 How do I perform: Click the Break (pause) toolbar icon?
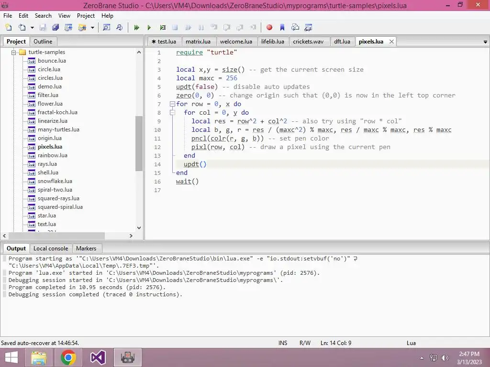point(201,27)
